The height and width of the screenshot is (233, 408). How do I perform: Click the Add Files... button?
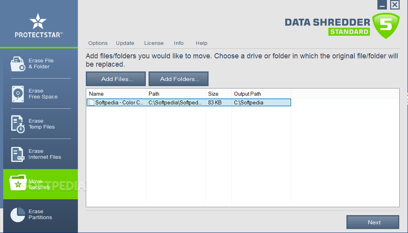pyautogui.click(x=116, y=79)
